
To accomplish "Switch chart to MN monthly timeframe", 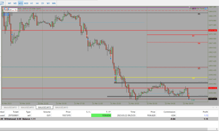I will point(54,3).
